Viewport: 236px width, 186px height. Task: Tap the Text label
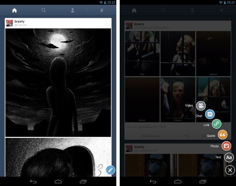pos(218,157)
